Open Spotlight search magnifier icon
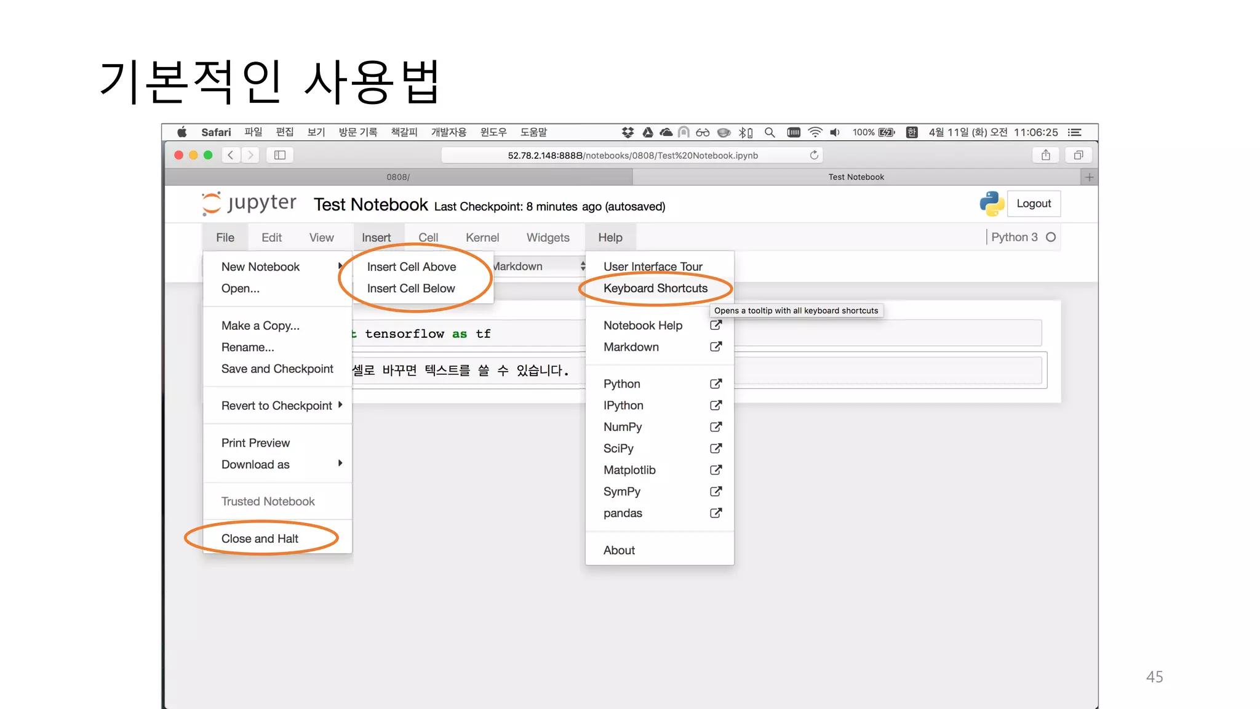 770,132
